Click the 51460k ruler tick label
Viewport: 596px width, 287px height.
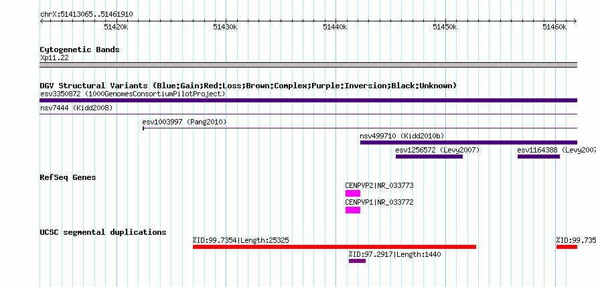tap(555, 27)
